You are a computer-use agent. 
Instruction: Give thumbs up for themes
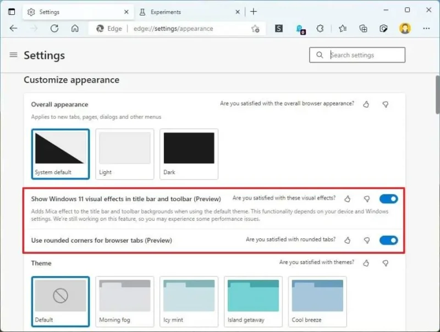click(366, 263)
